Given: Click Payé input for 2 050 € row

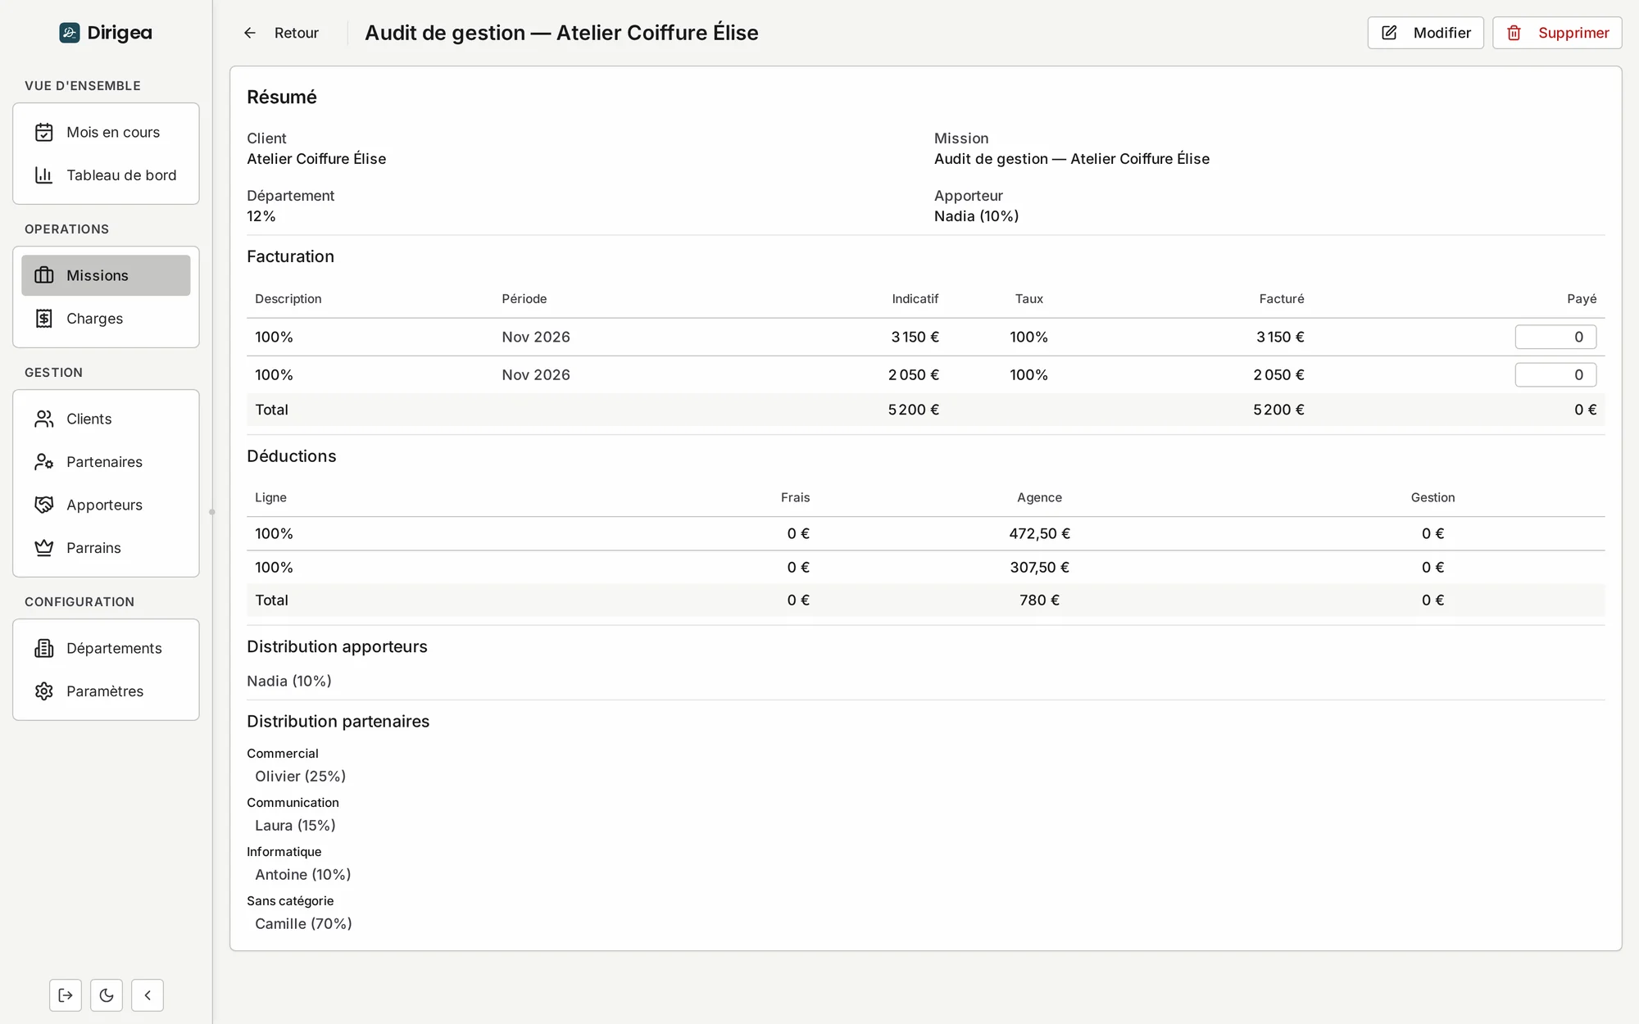Looking at the screenshot, I should coord(1555,374).
